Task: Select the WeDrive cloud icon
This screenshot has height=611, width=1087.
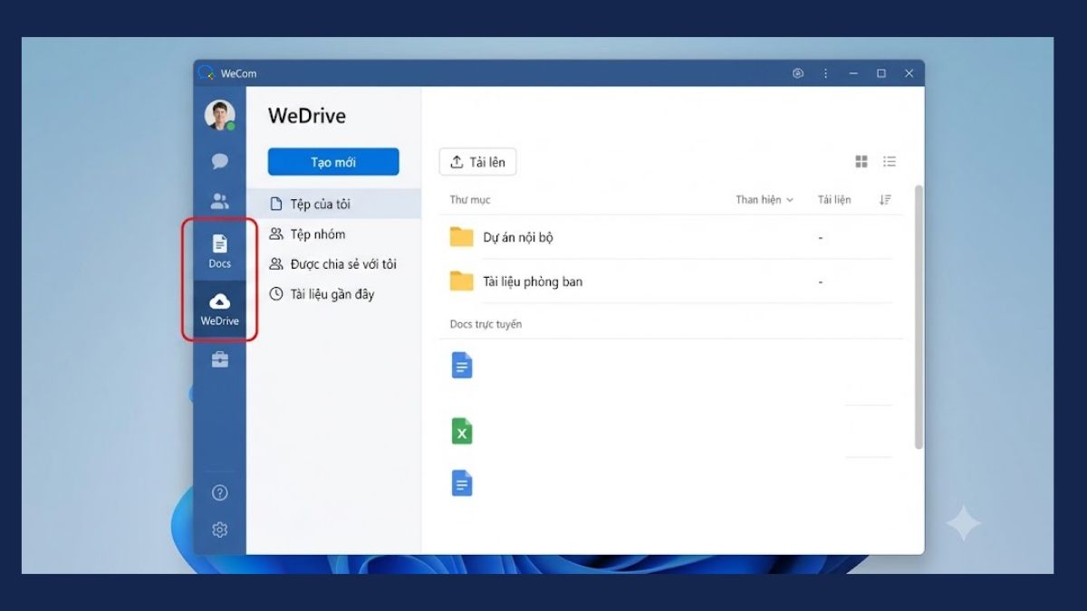Action: click(219, 309)
